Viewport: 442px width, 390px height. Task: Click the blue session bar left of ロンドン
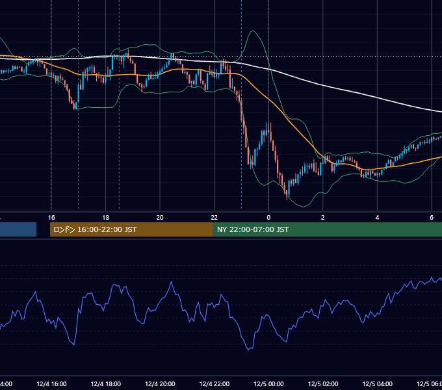18,229
